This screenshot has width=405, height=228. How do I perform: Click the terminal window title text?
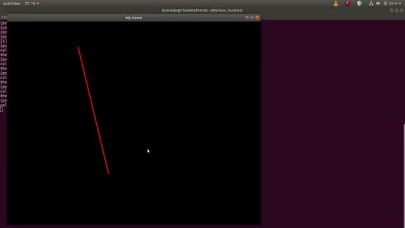tap(202, 11)
